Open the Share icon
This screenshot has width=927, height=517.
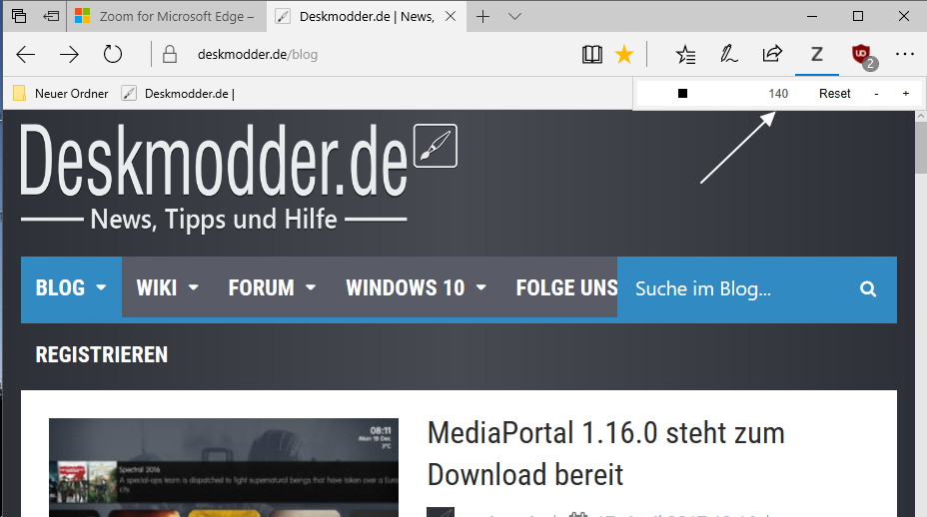[772, 54]
